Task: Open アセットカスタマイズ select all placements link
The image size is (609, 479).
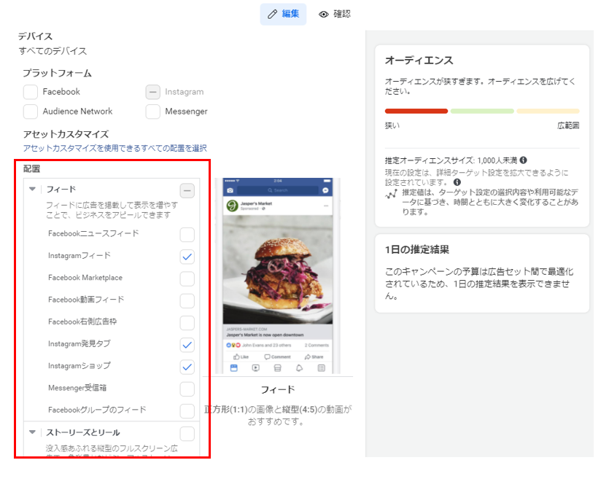Action: (115, 148)
